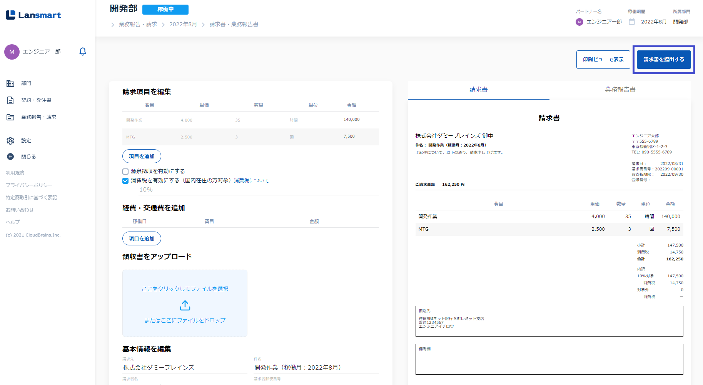Navigate to 2022年8月 breadcrumb
This screenshot has height=385, width=703.
tap(183, 24)
